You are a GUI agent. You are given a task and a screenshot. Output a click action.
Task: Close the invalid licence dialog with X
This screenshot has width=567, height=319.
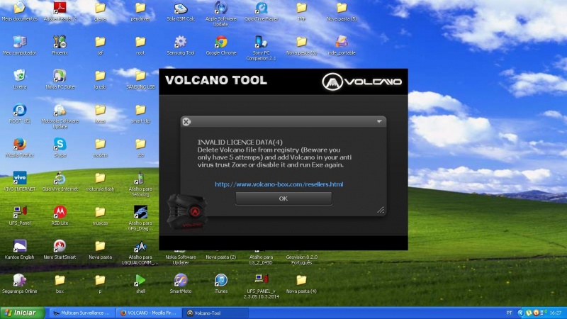[x=186, y=121]
